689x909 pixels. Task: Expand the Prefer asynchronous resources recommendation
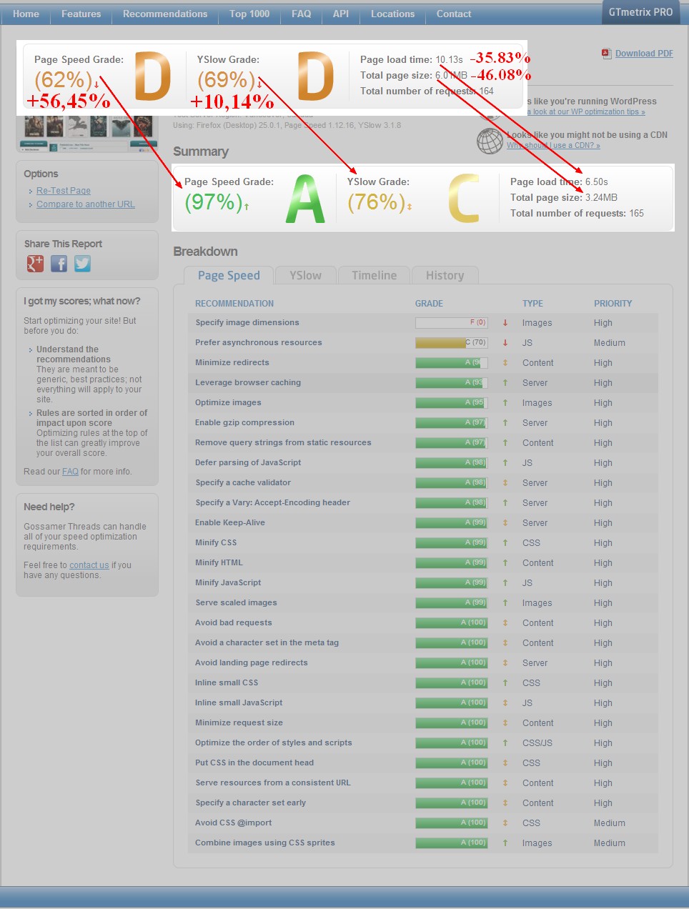[259, 343]
